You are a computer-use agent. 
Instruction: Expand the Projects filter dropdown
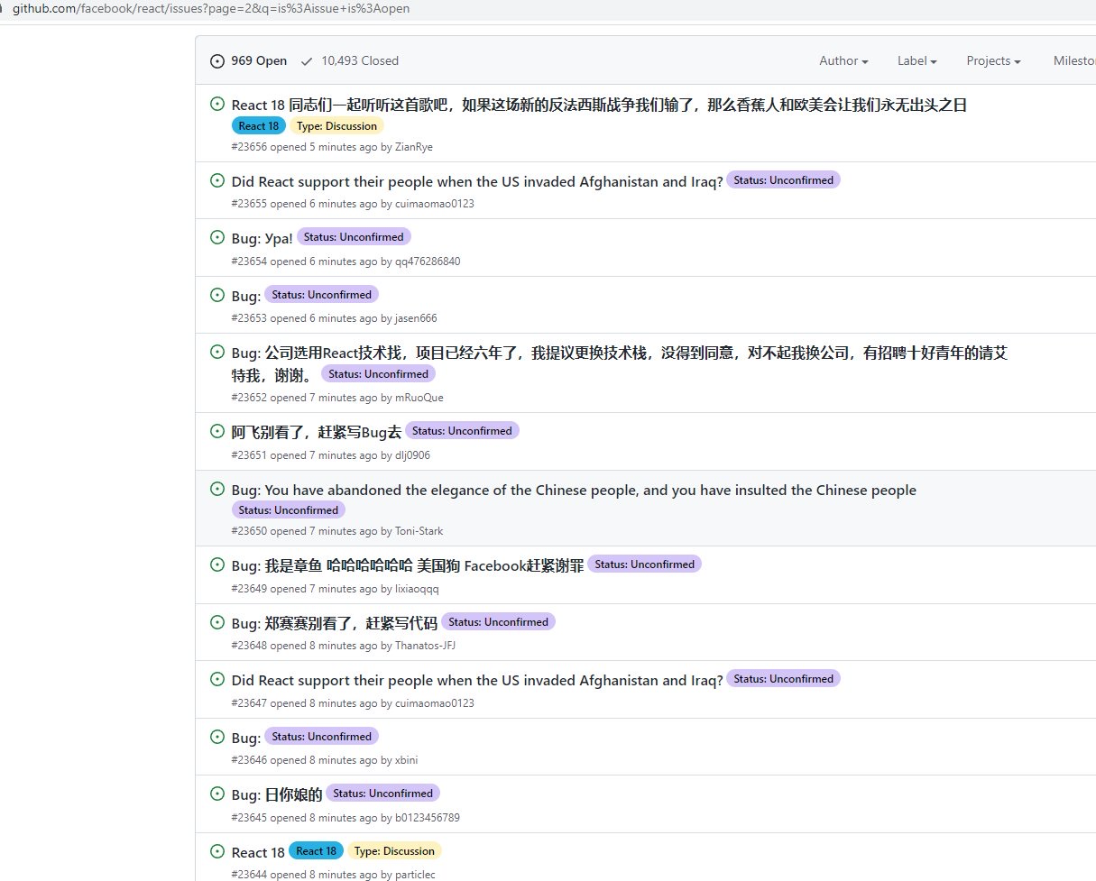coord(993,60)
